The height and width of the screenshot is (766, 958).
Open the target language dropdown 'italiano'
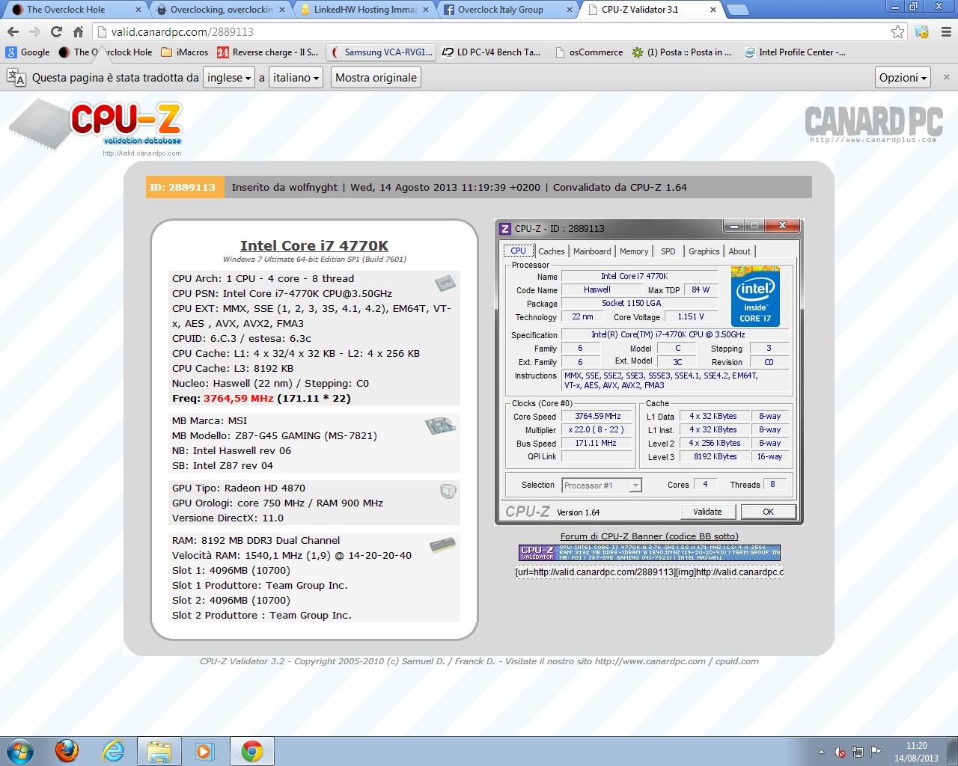pos(296,78)
